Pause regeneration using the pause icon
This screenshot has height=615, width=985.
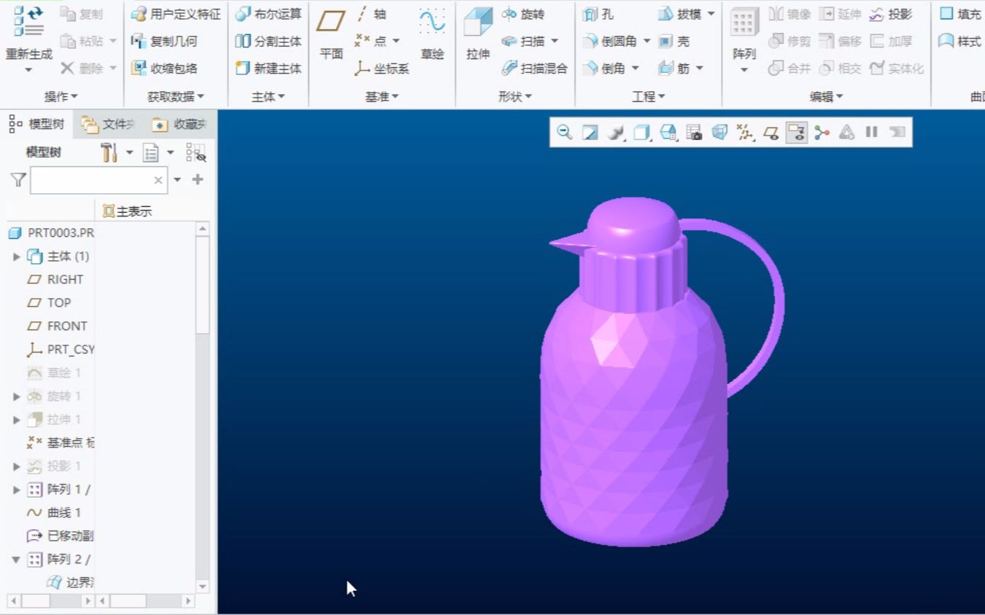click(871, 132)
